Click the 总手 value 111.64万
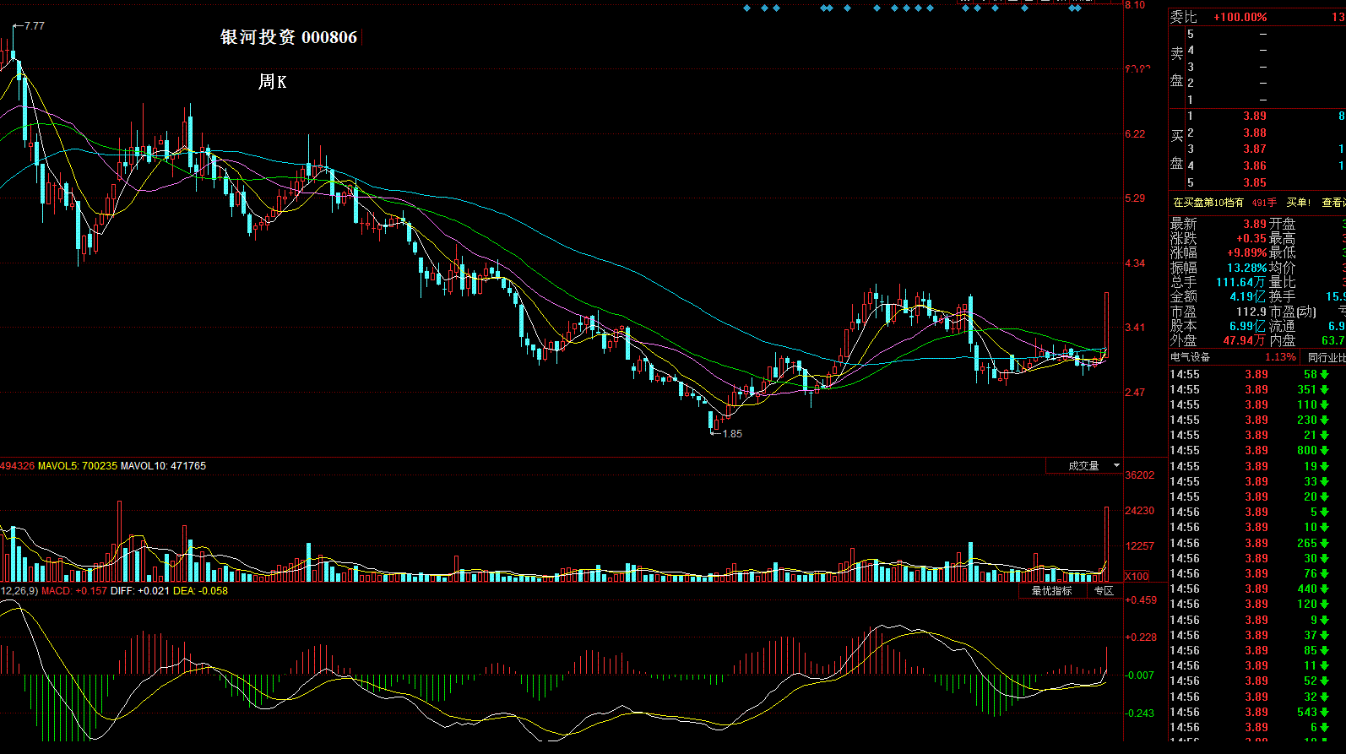 pyautogui.click(x=1241, y=282)
